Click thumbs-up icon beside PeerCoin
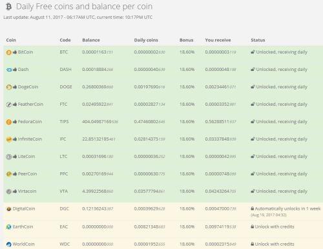Screen dimensions: 323x249 (x=15, y=174)
